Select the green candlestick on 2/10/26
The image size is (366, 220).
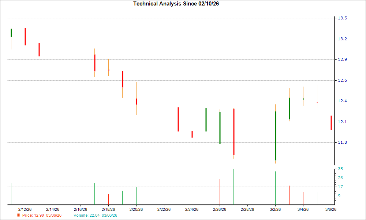pos(11,33)
